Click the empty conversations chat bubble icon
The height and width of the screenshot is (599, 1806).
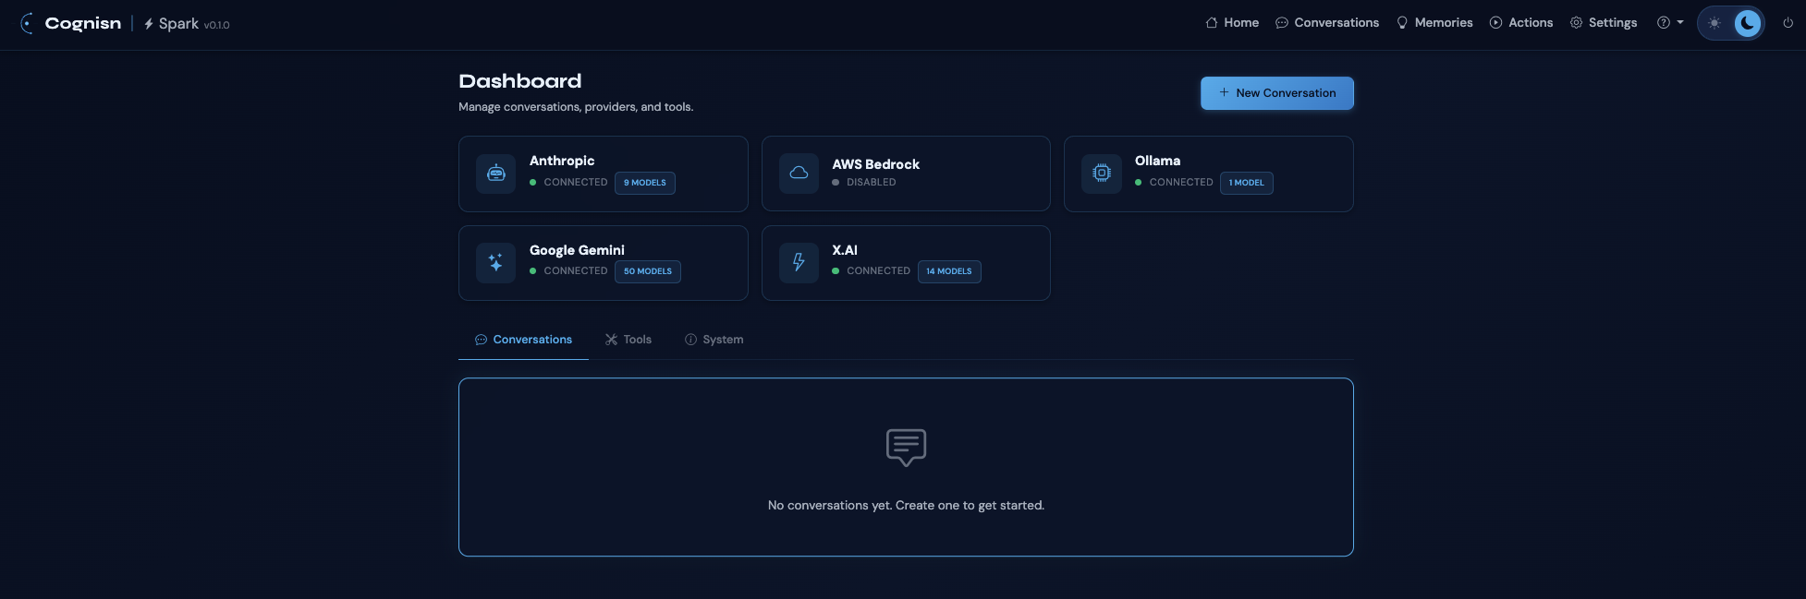point(906,448)
